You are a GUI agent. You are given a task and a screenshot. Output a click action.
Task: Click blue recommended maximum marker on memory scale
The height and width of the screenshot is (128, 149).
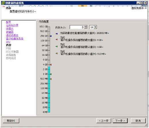tap(51, 36)
